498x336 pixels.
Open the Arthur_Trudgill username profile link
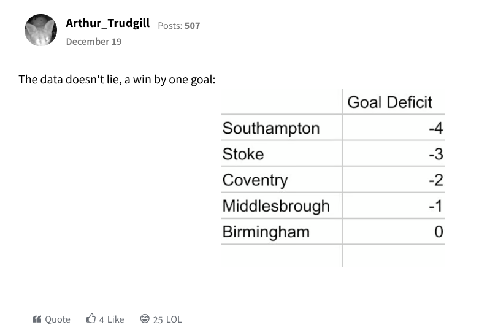coord(107,24)
